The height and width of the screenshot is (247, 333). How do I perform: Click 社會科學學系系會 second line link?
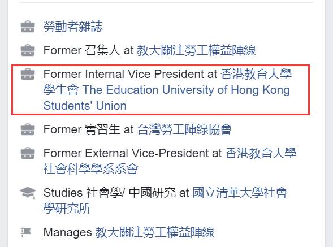(x=90, y=169)
